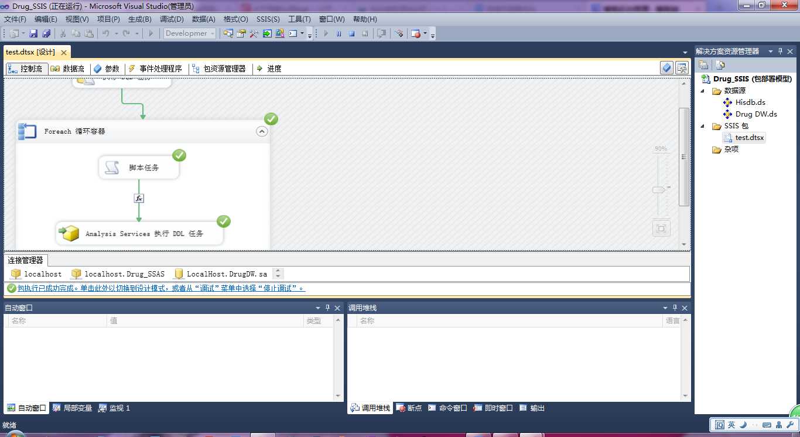Click the Save All icon
This screenshot has height=437, width=800.
[x=46, y=33]
